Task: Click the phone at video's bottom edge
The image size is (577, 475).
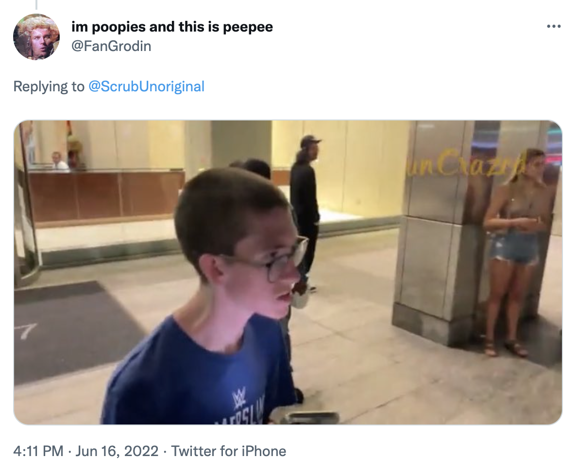Action: pyautogui.click(x=312, y=418)
